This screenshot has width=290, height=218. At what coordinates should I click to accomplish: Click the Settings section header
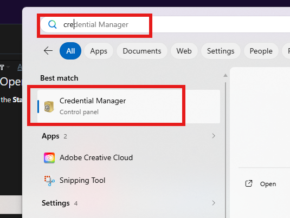[56, 203]
